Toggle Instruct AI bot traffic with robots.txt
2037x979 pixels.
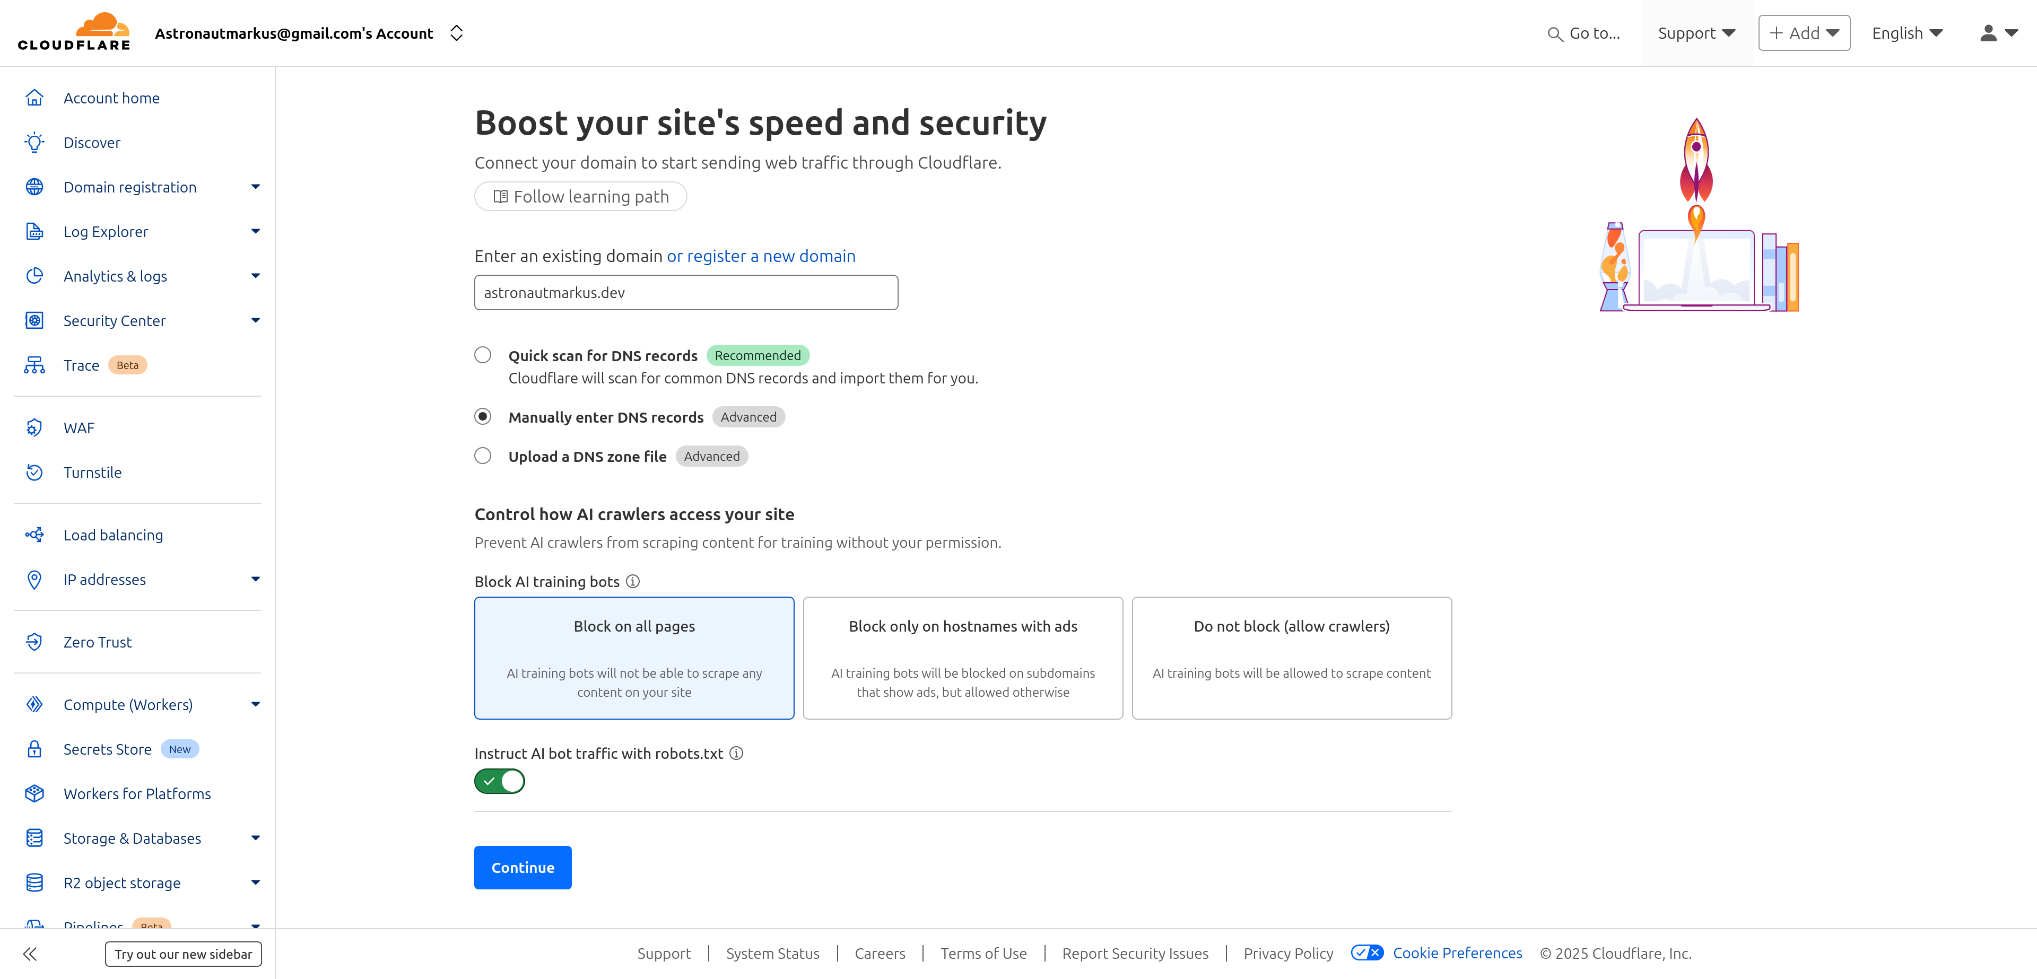coord(500,781)
